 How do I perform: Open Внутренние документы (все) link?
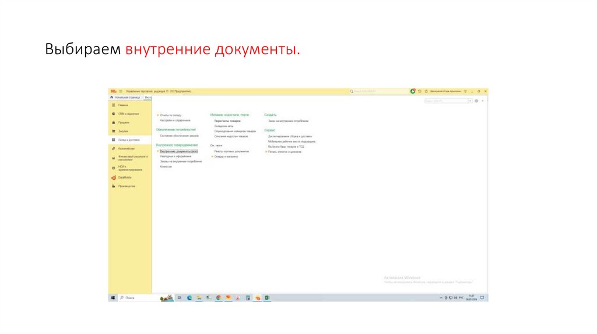click(178, 151)
